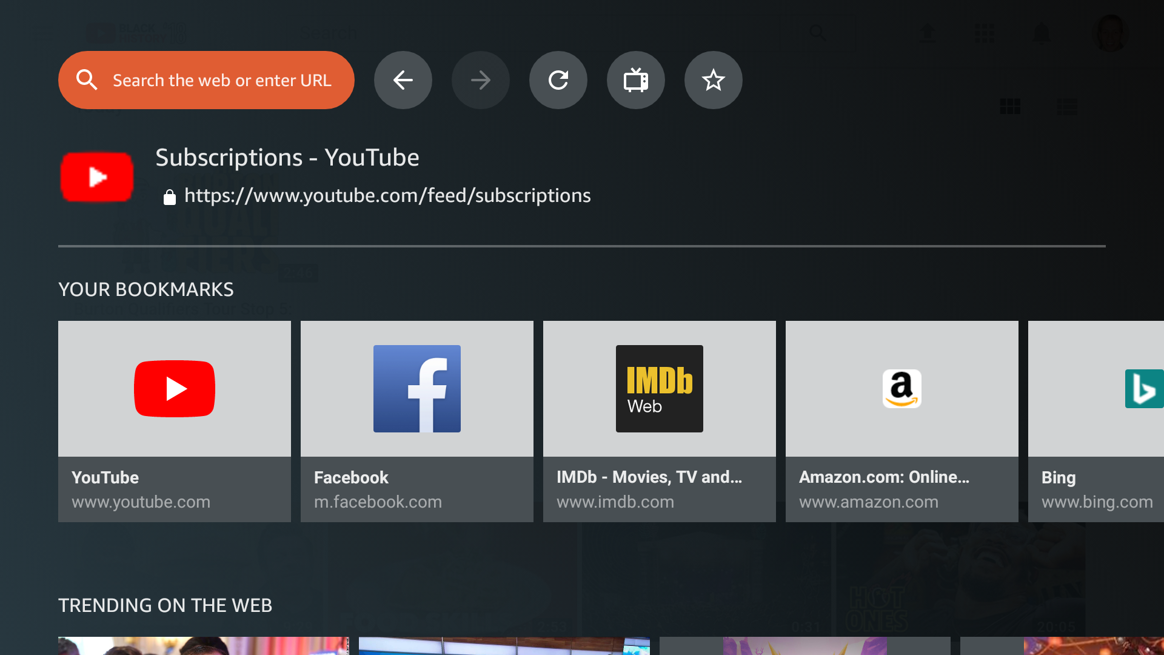1164x655 pixels.
Task: Open the IMDb Web bookmark tile
Action: point(660,421)
